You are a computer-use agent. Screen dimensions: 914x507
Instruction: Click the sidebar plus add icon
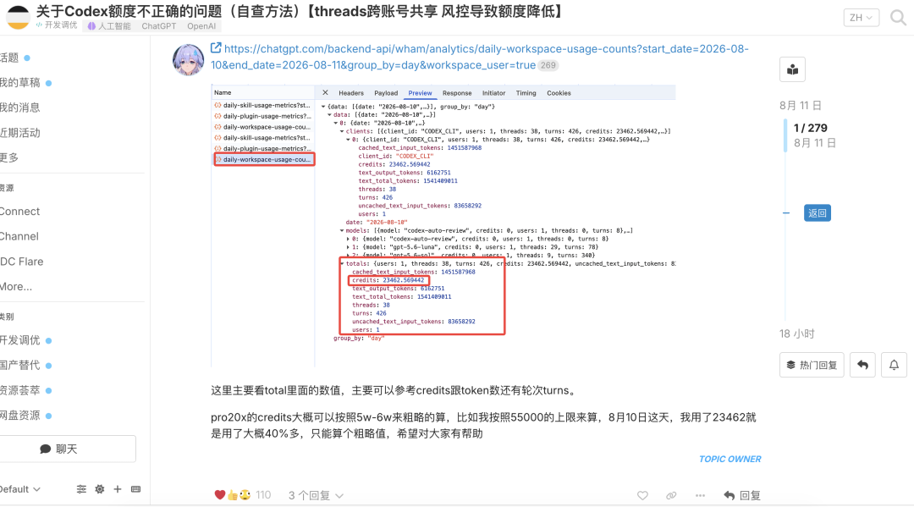(117, 489)
